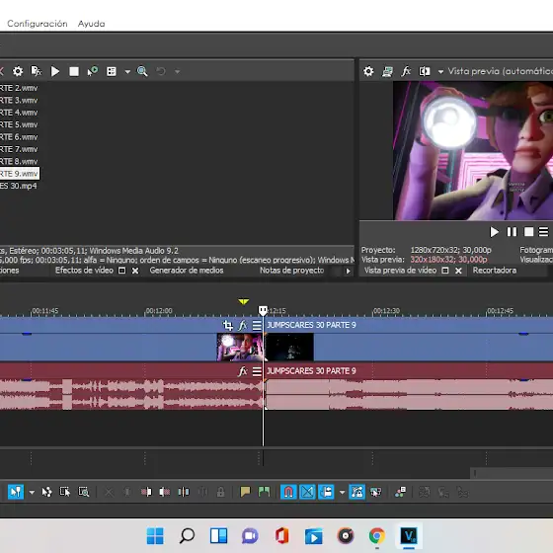The width and height of the screenshot is (553, 553).
Task: Open video output FX in preview toolbar
Action: click(406, 71)
